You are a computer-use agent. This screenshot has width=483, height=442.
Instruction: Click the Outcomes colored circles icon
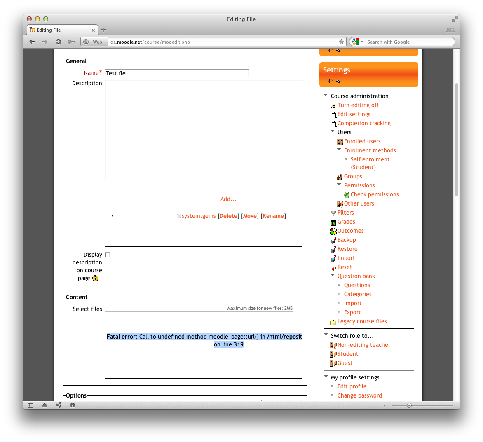point(333,231)
